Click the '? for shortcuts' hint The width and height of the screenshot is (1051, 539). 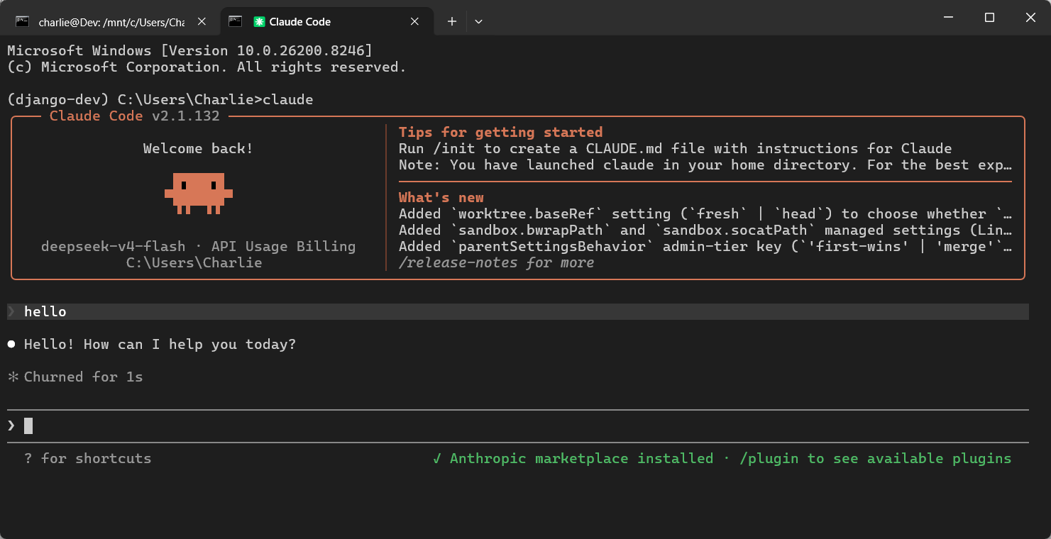[x=87, y=459]
